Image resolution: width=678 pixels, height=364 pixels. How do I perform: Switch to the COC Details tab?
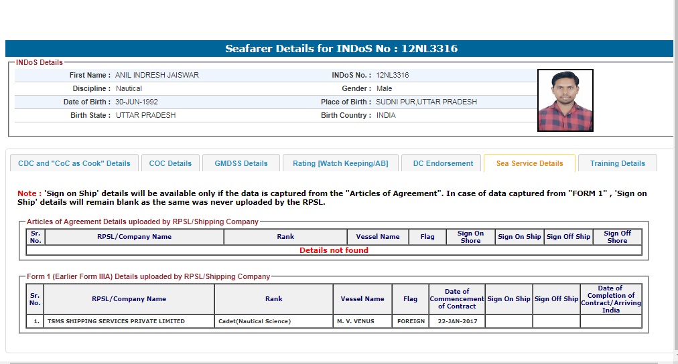[x=170, y=163]
